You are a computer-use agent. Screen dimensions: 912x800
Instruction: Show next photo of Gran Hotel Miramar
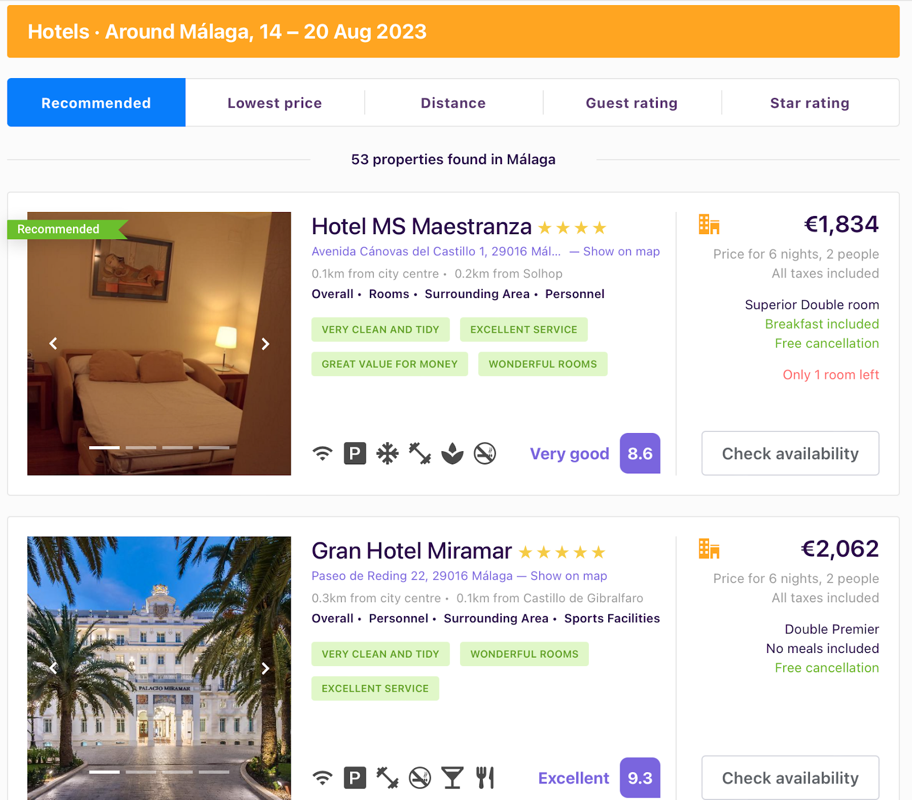(265, 668)
